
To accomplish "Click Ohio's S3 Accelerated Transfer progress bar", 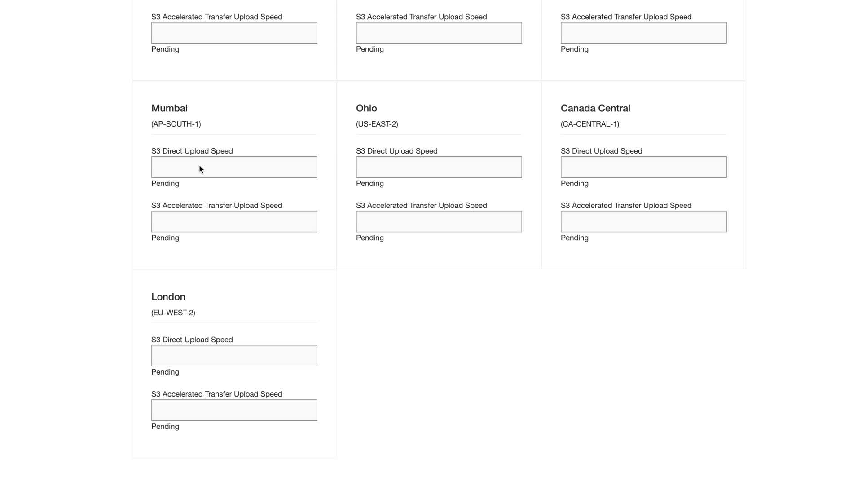I will [x=439, y=221].
